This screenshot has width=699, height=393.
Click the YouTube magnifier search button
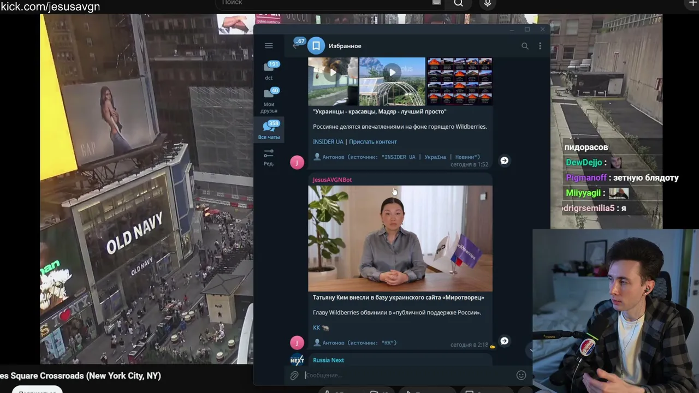click(x=459, y=3)
